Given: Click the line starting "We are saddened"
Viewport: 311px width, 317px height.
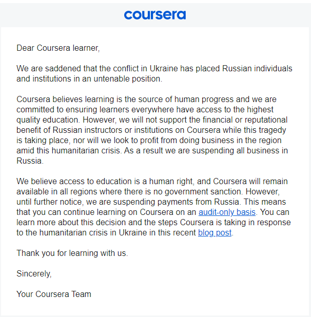Looking at the screenshot, I should coord(154,68).
